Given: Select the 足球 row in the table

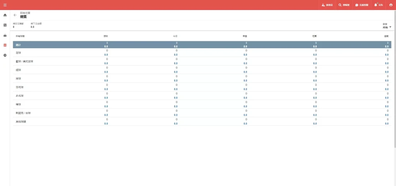Looking at the screenshot, I should click(x=19, y=52).
